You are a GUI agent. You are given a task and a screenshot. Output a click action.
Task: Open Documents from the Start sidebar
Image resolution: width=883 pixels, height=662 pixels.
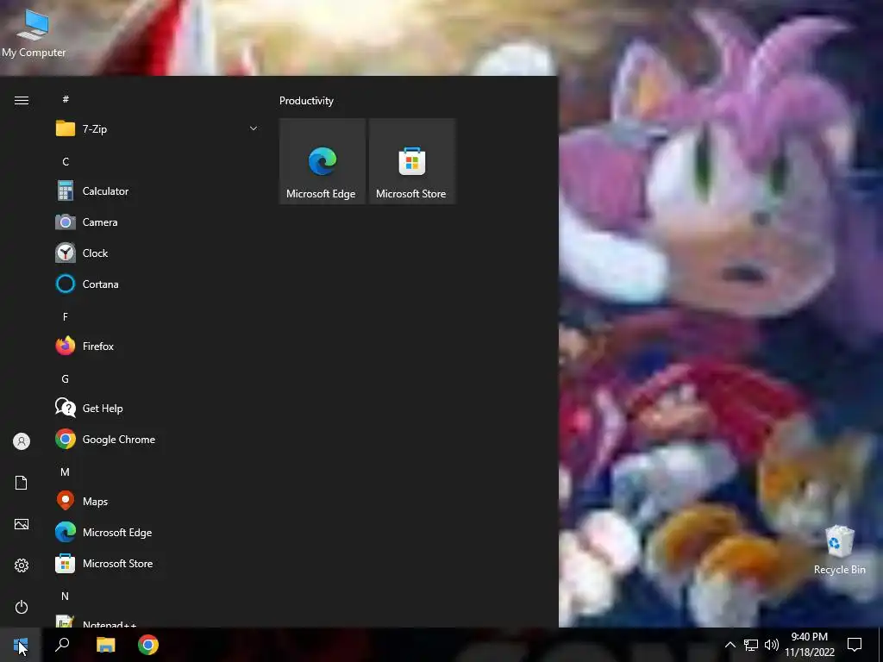coord(22,483)
